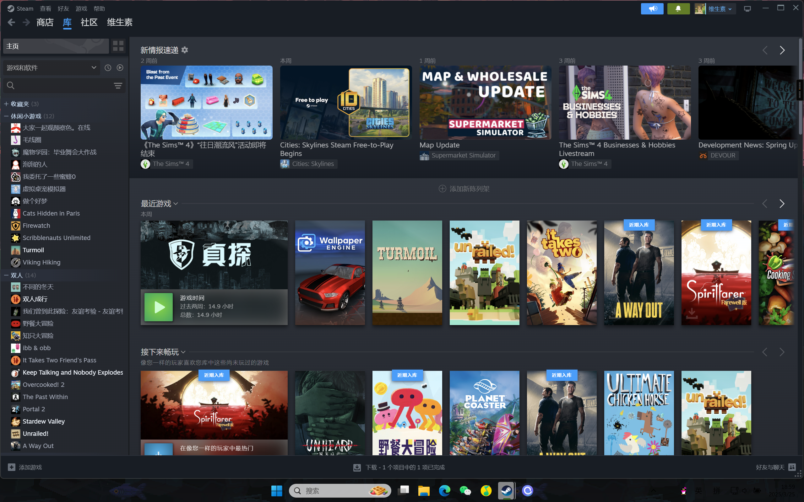Image resolution: width=804 pixels, height=502 pixels.
Task: Open File Explorer from taskbar
Action: 424,491
